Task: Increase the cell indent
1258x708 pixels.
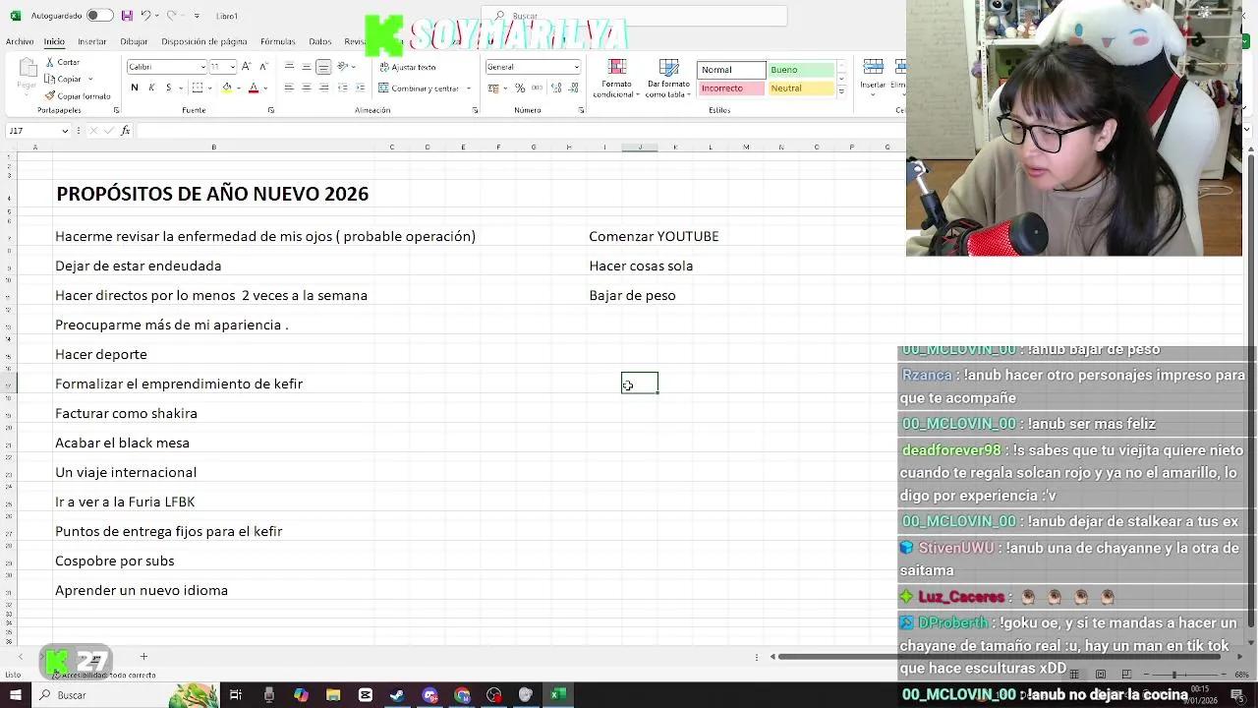Action: point(361,88)
